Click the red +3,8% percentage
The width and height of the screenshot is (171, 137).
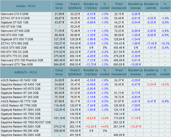pyautogui.click(x=105, y=118)
